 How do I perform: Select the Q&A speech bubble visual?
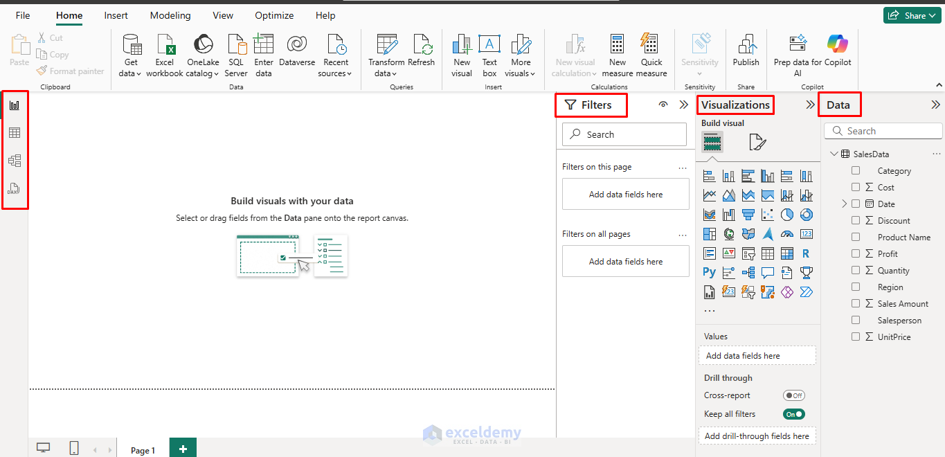[x=768, y=273]
